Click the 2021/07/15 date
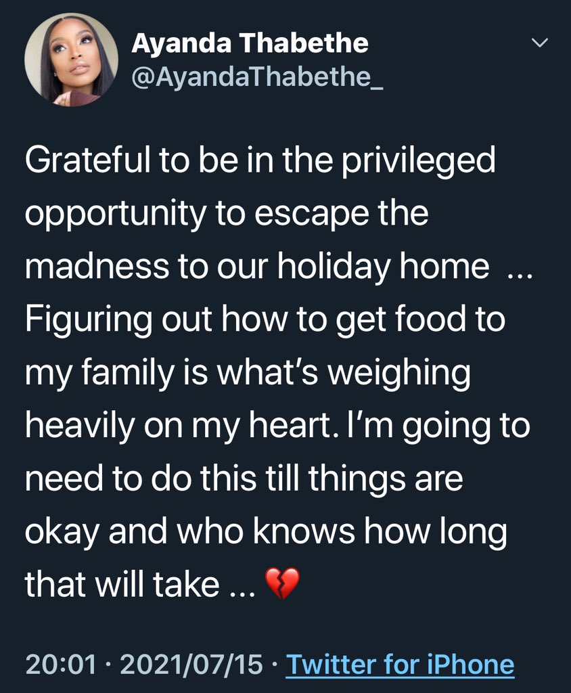This screenshot has height=693, width=571. point(191,665)
